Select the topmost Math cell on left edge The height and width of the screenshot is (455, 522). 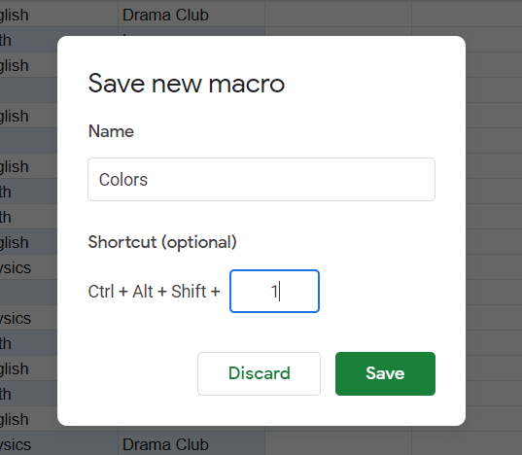point(28,40)
